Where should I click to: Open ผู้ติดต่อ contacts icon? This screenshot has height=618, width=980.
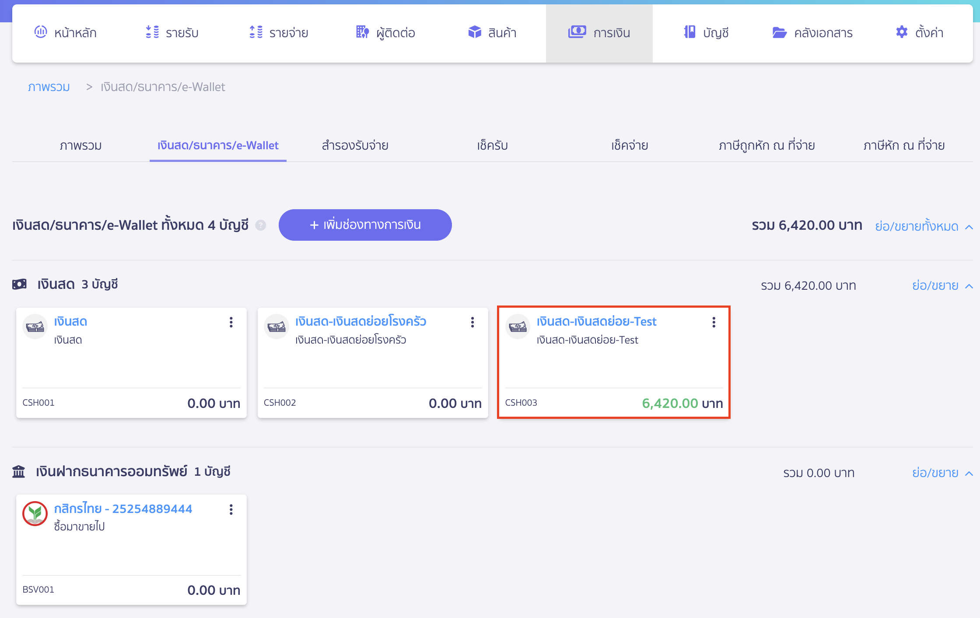362,32
